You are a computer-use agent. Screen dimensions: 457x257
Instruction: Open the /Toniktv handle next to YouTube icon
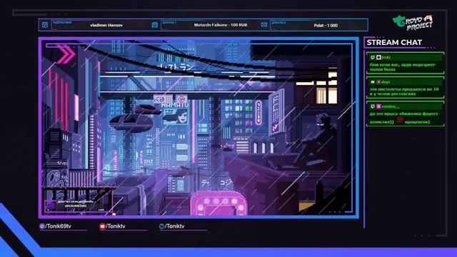point(116,226)
